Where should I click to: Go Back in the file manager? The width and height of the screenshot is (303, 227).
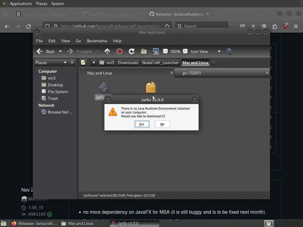point(46,51)
